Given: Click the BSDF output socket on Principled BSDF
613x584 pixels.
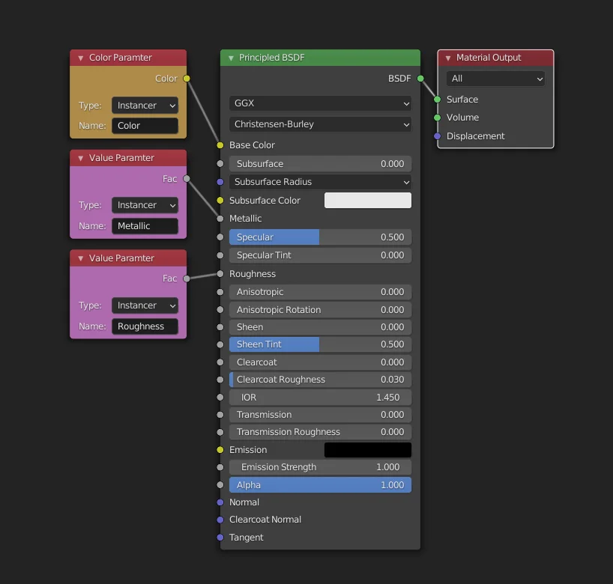Looking at the screenshot, I should pyautogui.click(x=420, y=78).
